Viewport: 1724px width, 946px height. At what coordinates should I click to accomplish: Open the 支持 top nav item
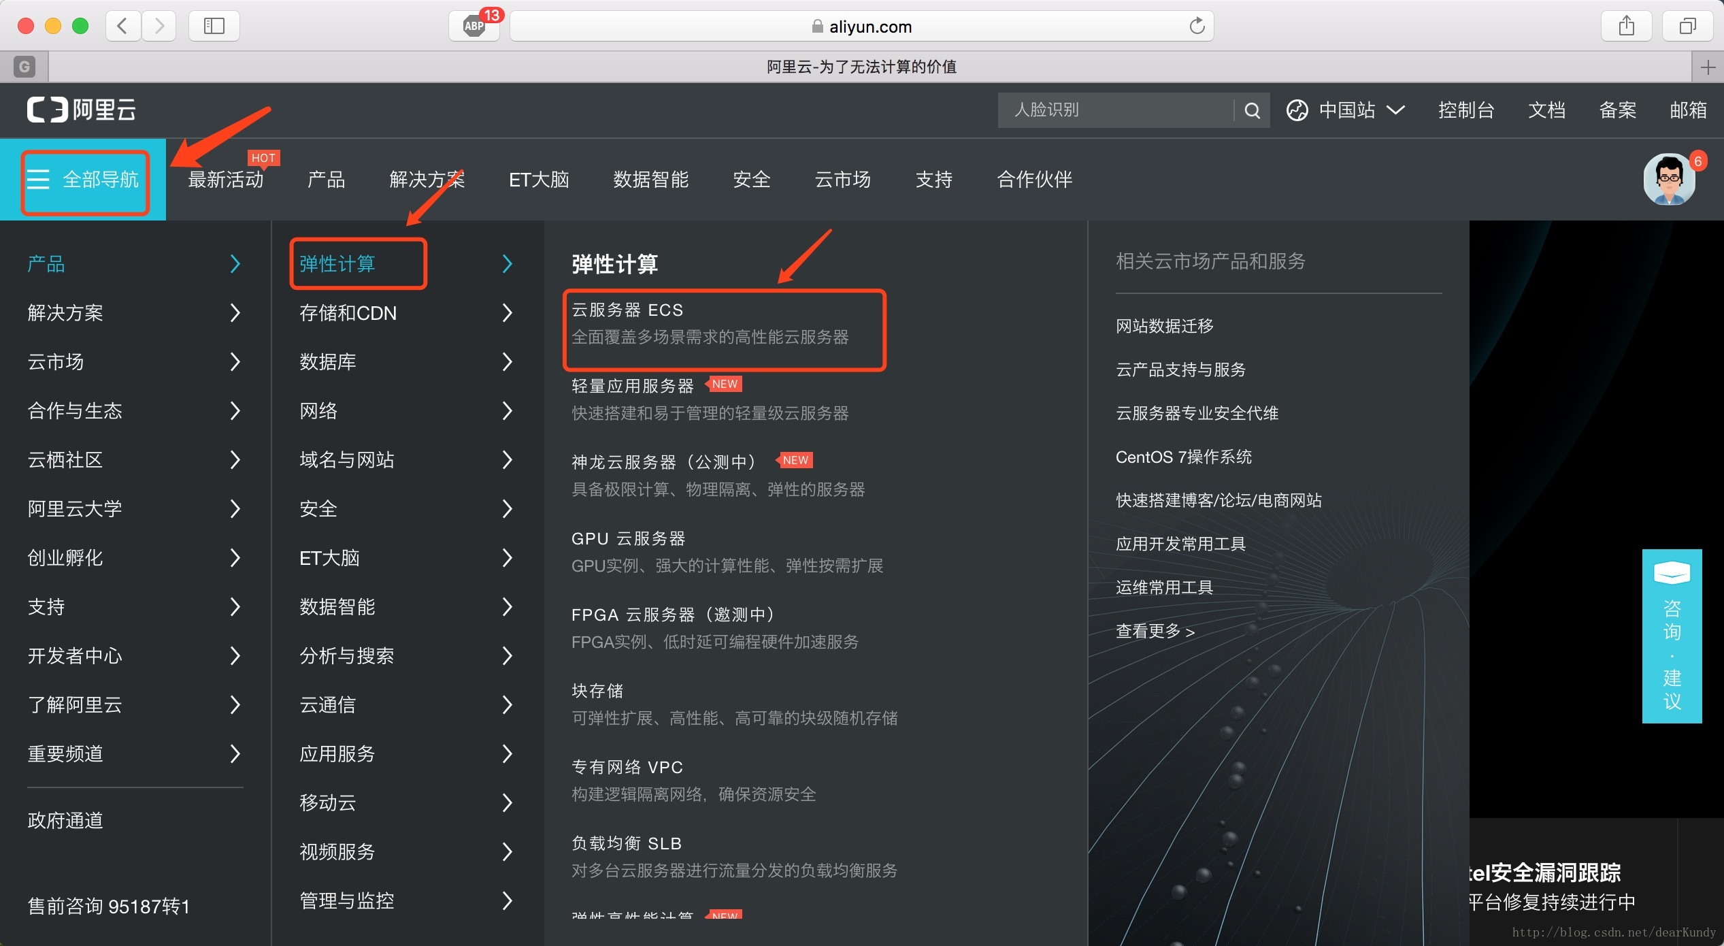934,180
